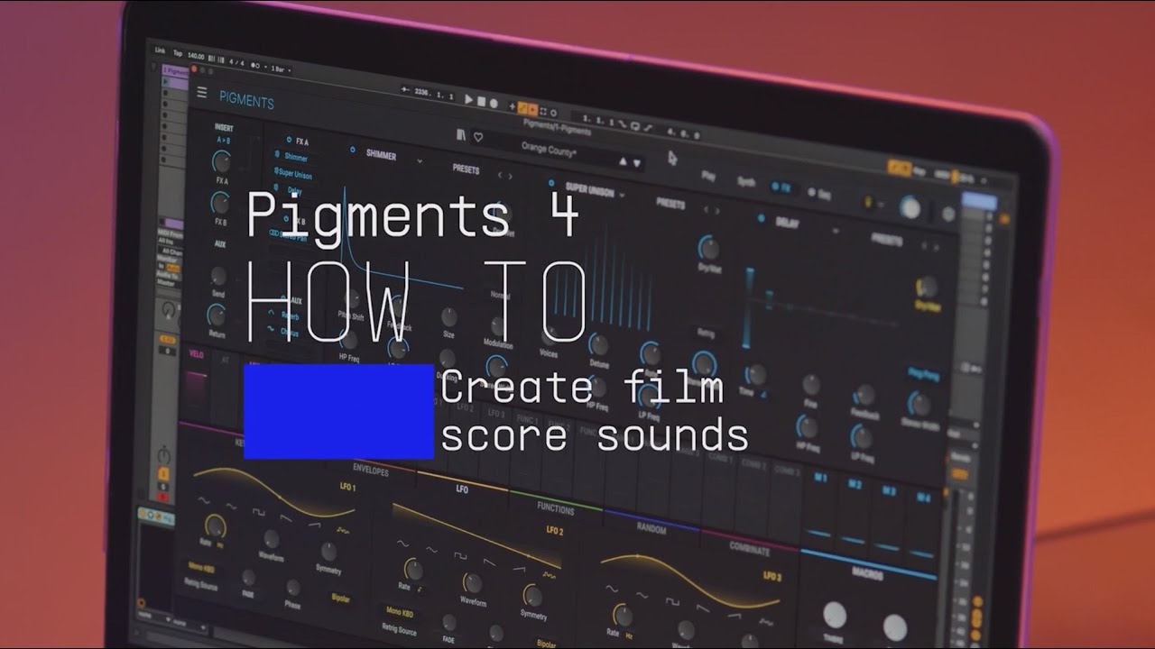The width and height of the screenshot is (1155, 649).
Task: Switch to the FX tab
Action: [x=782, y=187]
